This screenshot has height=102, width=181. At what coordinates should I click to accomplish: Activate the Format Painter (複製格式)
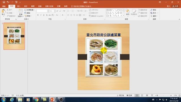11,16
